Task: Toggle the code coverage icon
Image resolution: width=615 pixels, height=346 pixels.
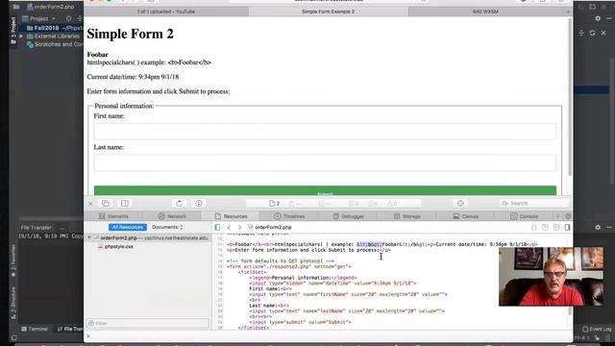Action: tap(556, 227)
